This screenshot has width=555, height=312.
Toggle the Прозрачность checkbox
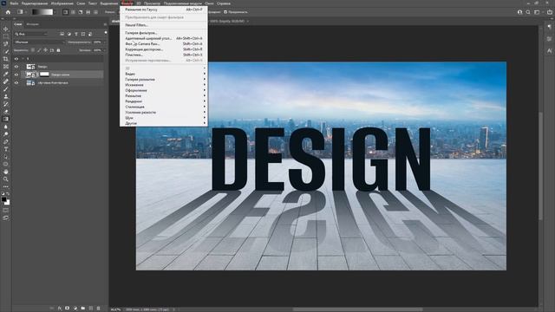(225, 11)
